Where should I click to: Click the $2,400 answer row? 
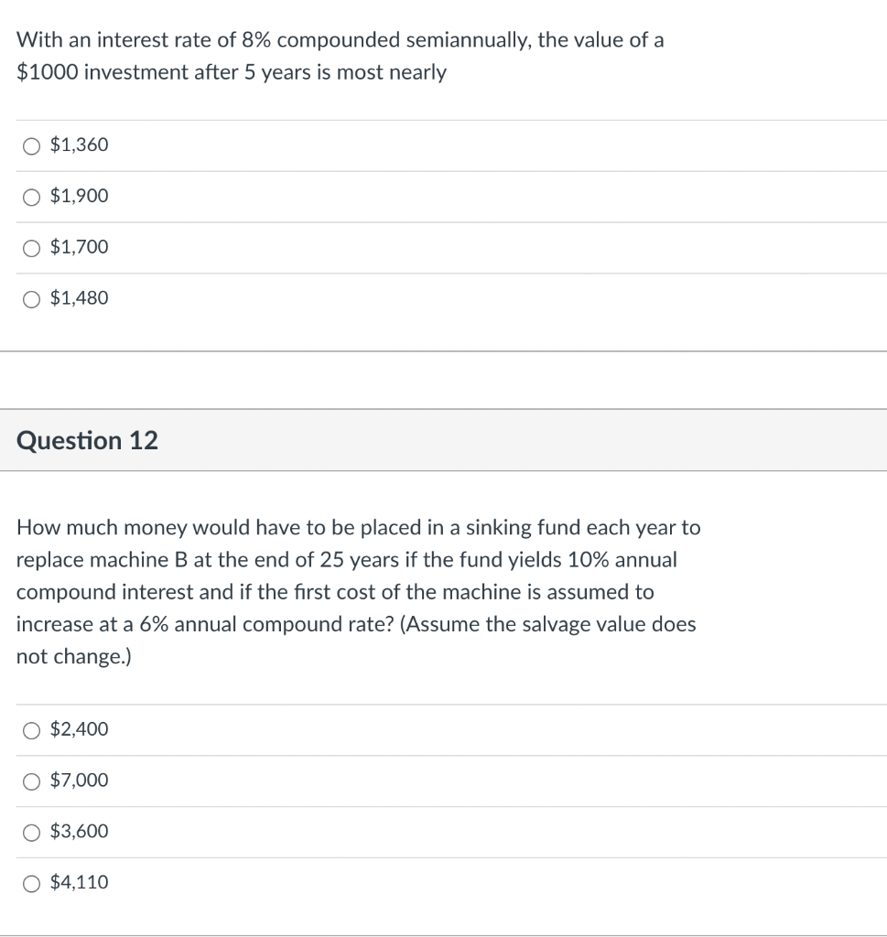[x=366, y=729]
